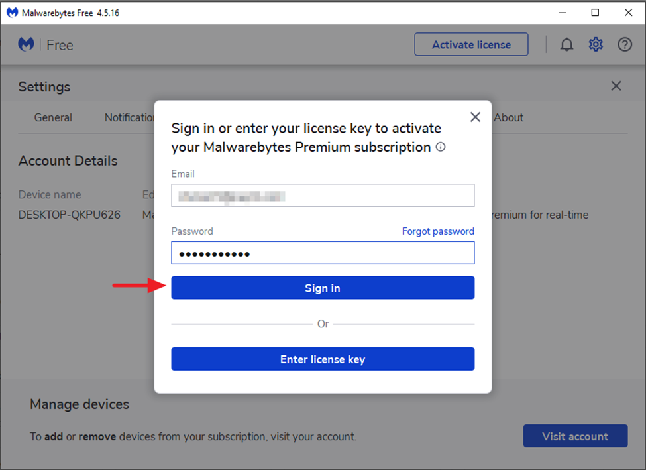Click the Email input field
This screenshot has height=470, width=646.
pos(323,196)
